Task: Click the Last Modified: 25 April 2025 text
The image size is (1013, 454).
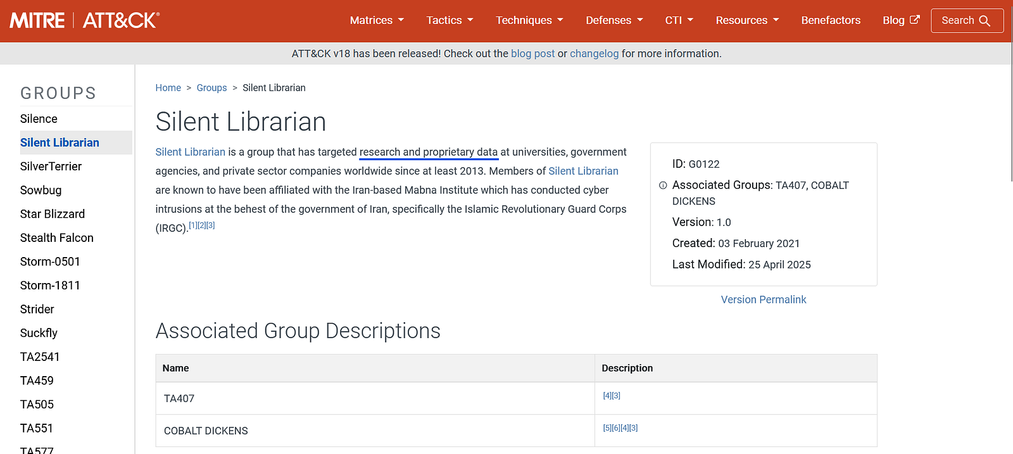Action: [x=741, y=265]
